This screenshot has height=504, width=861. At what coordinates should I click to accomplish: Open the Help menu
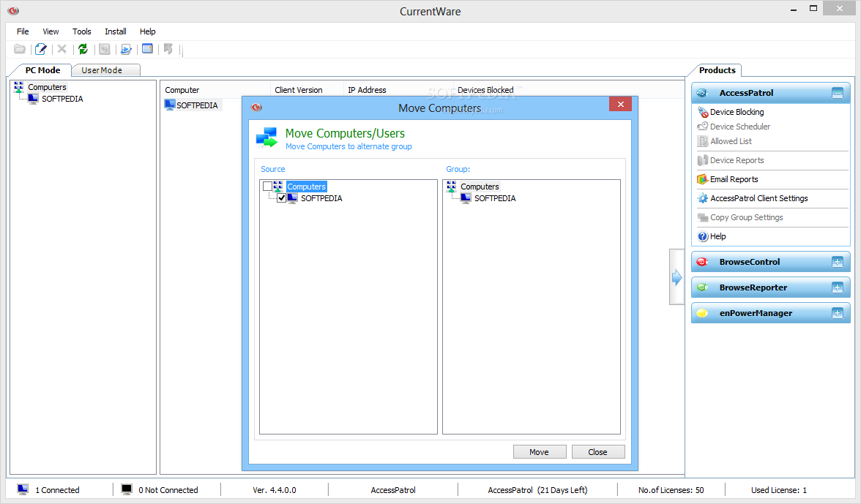point(147,31)
